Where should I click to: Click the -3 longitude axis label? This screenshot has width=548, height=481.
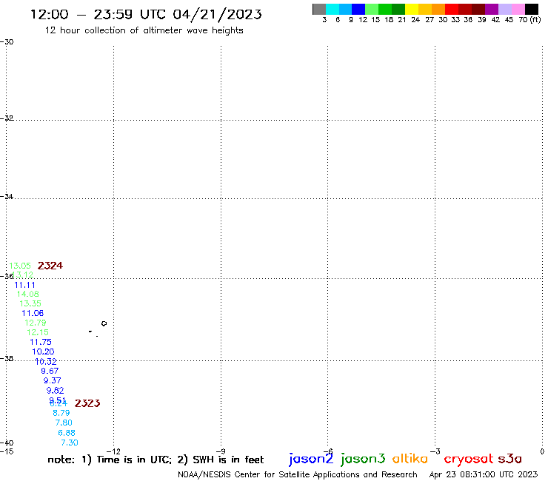pos(435,451)
